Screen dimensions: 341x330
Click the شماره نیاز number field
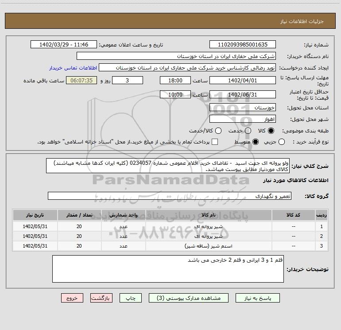[242, 45]
